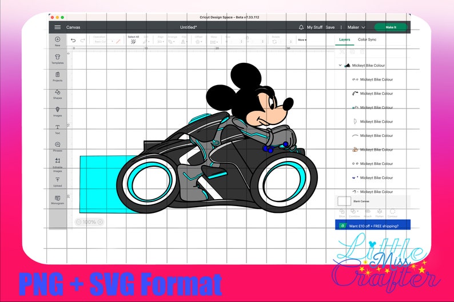Undo the last action
The width and height of the screenshot is (454, 302).
[x=73, y=41]
